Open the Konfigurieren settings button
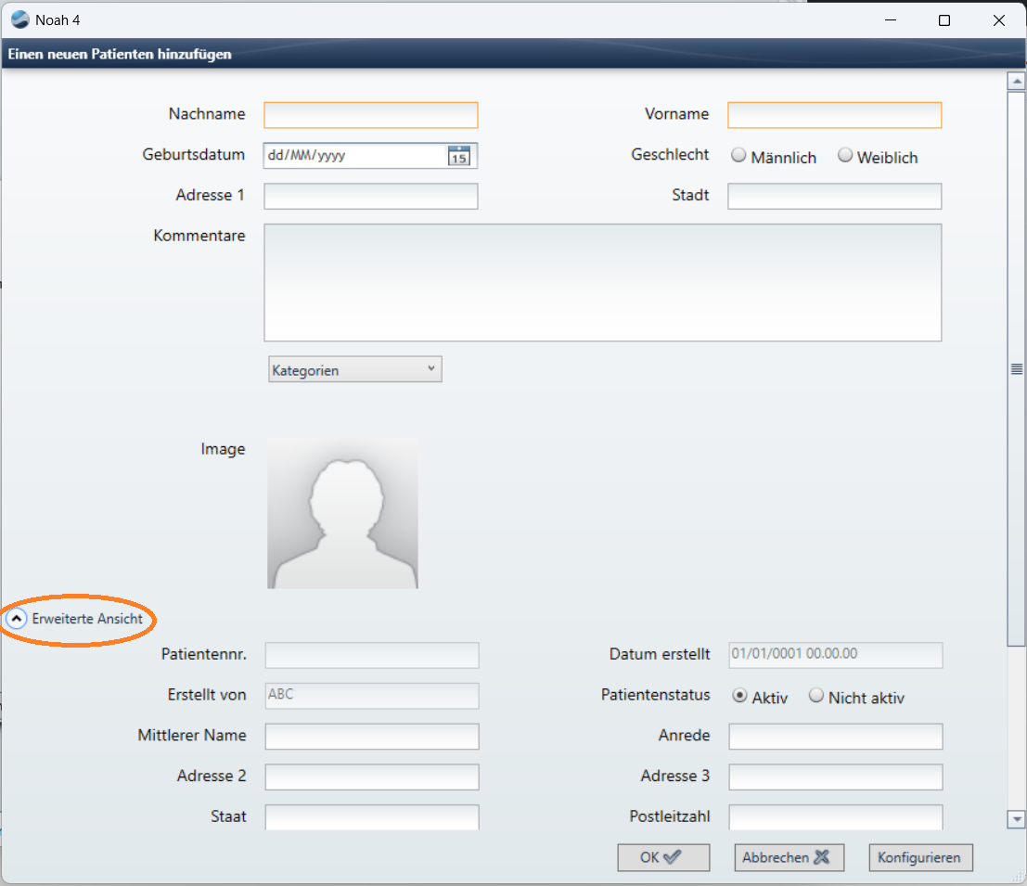Screen dimensions: 1027x886 [920, 857]
